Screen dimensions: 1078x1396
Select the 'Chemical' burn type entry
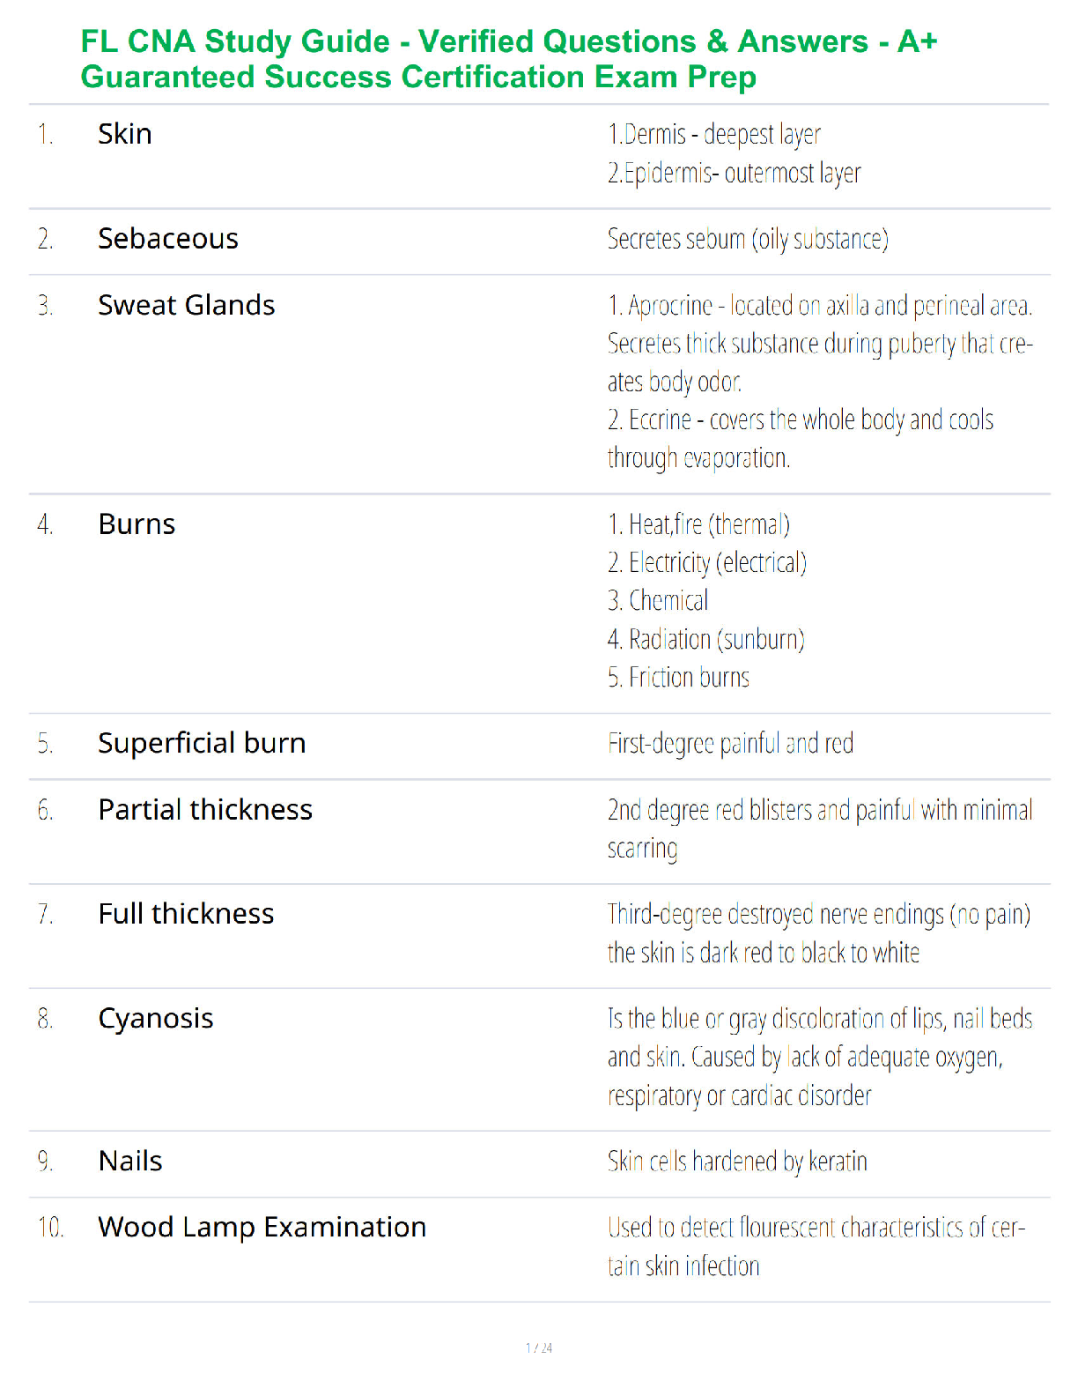click(658, 601)
